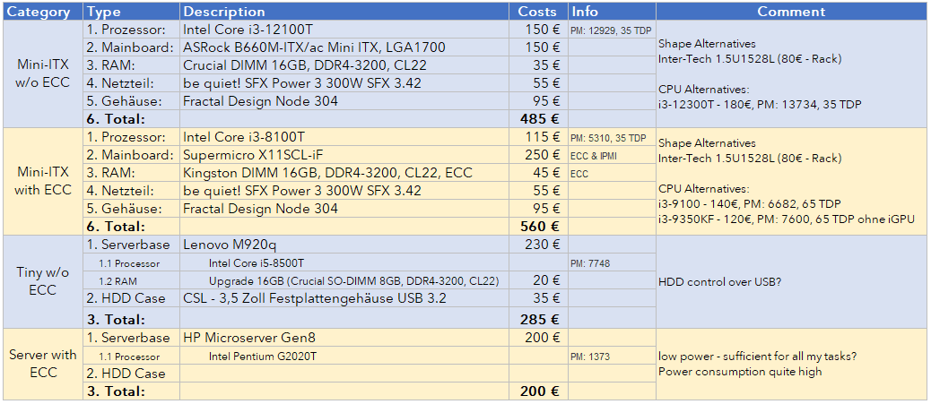Screen dimensions: 931x404
Task: Select the 'Server with ECC' category cell
Action: pyautogui.click(x=43, y=364)
